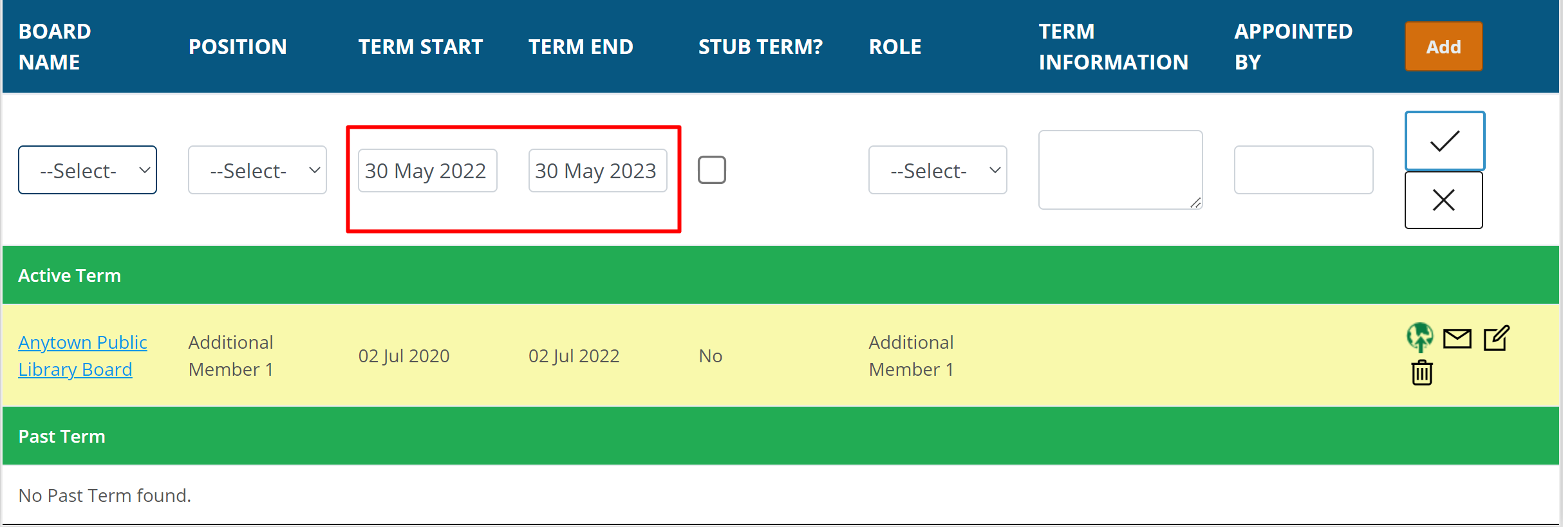
Task: Click the Term Start date field
Action: pos(427,171)
